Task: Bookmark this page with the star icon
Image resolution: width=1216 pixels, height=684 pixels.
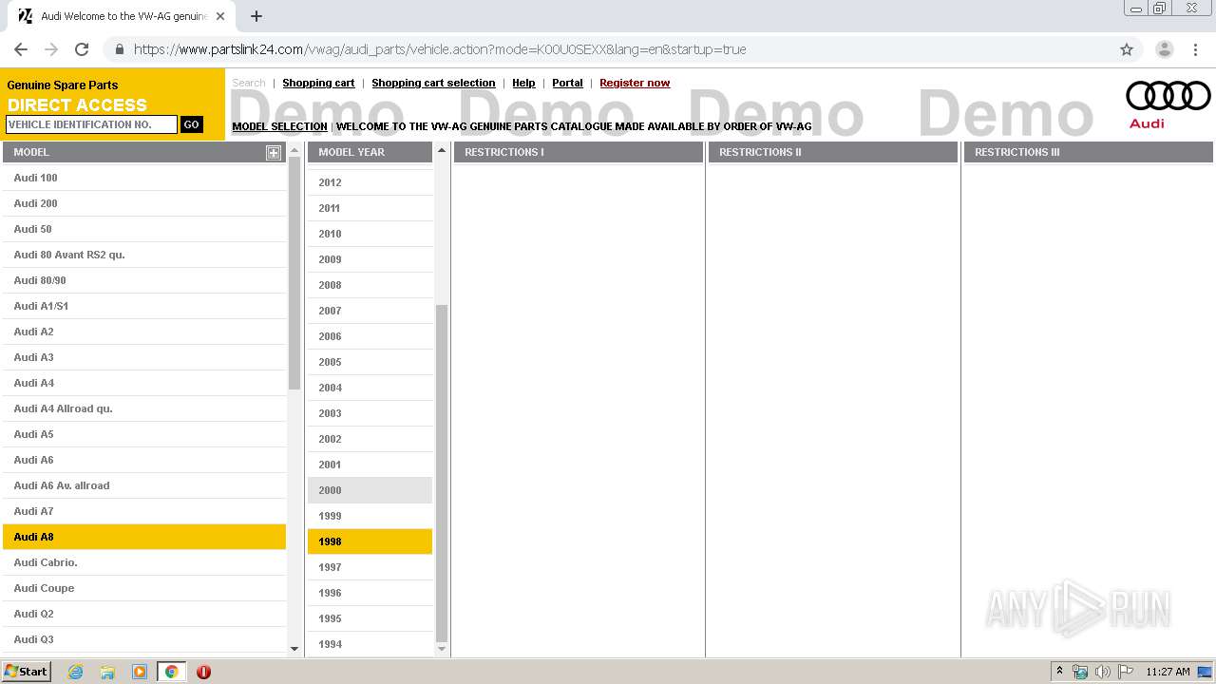Action: coord(1127,49)
